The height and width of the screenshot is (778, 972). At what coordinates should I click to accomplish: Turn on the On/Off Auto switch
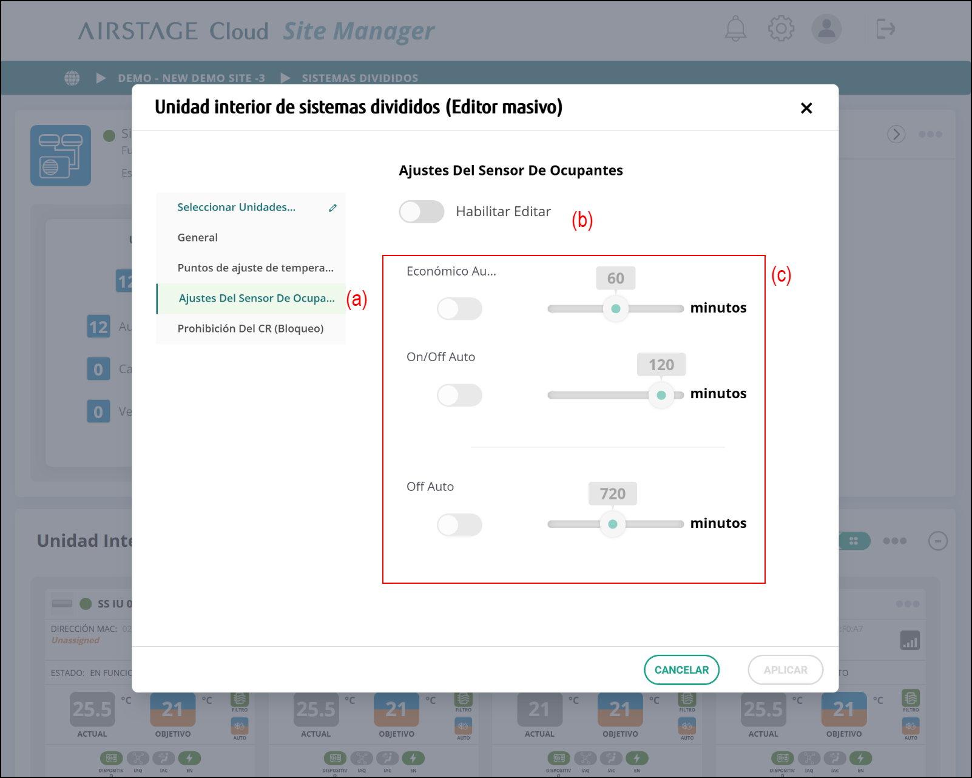click(x=459, y=395)
